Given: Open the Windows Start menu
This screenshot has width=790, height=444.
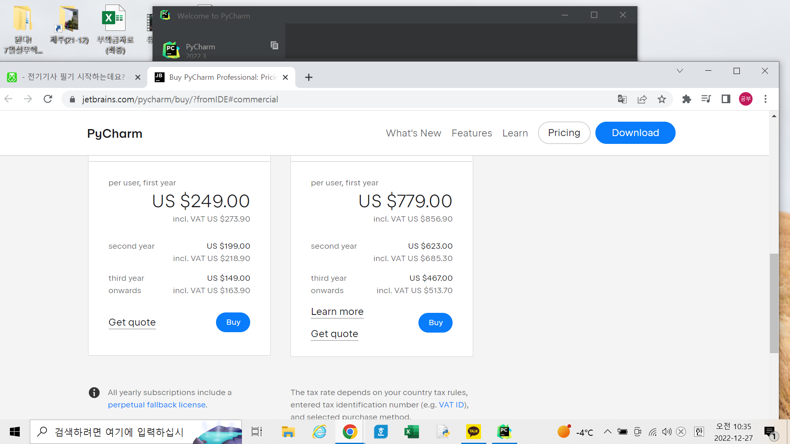Looking at the screenshot, I should click(x=15, y=432).
